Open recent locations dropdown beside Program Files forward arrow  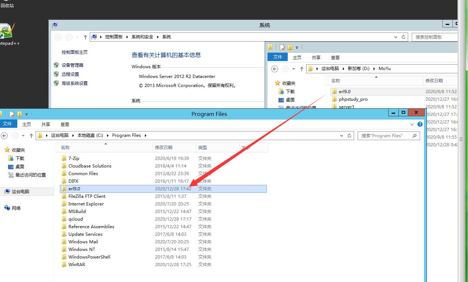click(x=23, y=136)
